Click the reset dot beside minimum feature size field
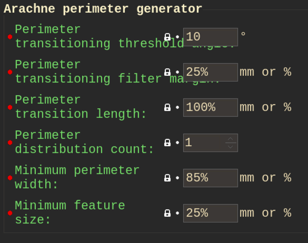Screen dimensions: 308x243 pos(178,213)
